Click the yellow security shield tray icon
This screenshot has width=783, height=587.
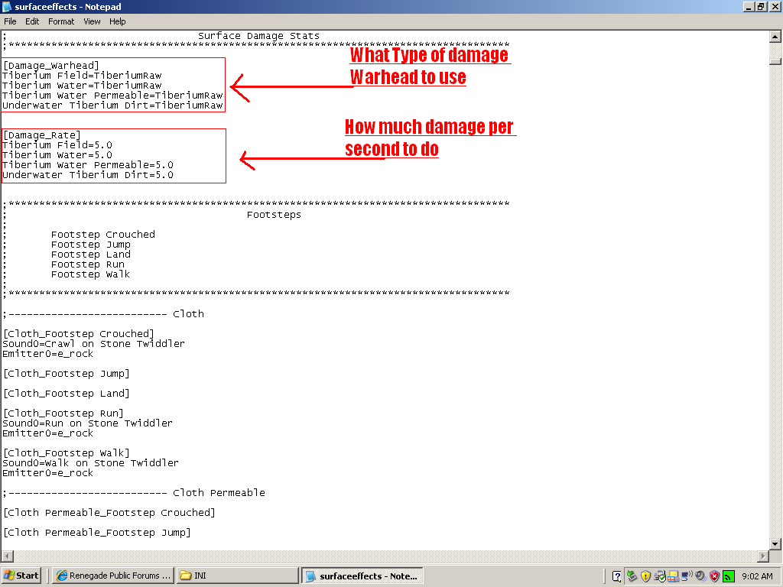point(645,576)
